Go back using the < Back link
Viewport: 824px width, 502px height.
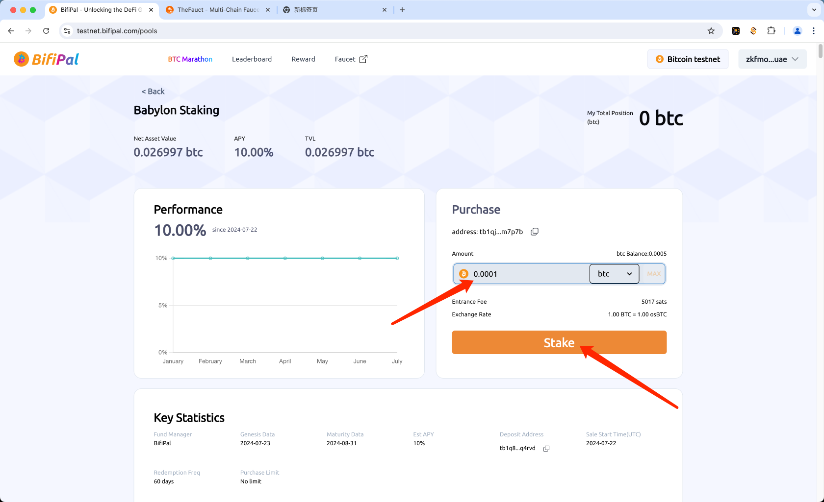click(x=153, y=92)
